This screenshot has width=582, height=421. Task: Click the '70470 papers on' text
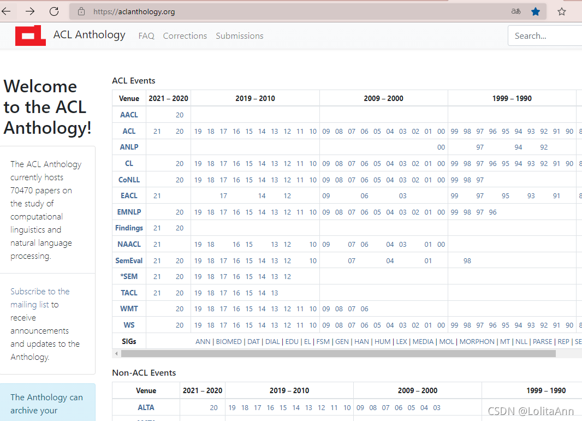(x=41, y=191)
